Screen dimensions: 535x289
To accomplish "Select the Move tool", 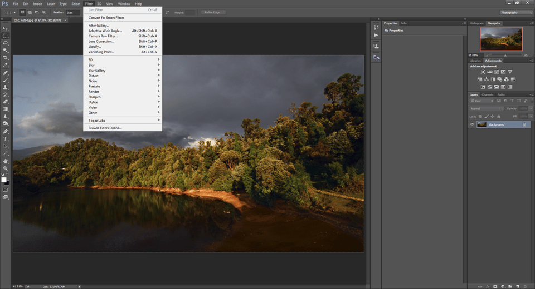I will (5, 28).
